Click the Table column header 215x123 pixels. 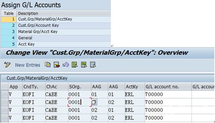9,13
